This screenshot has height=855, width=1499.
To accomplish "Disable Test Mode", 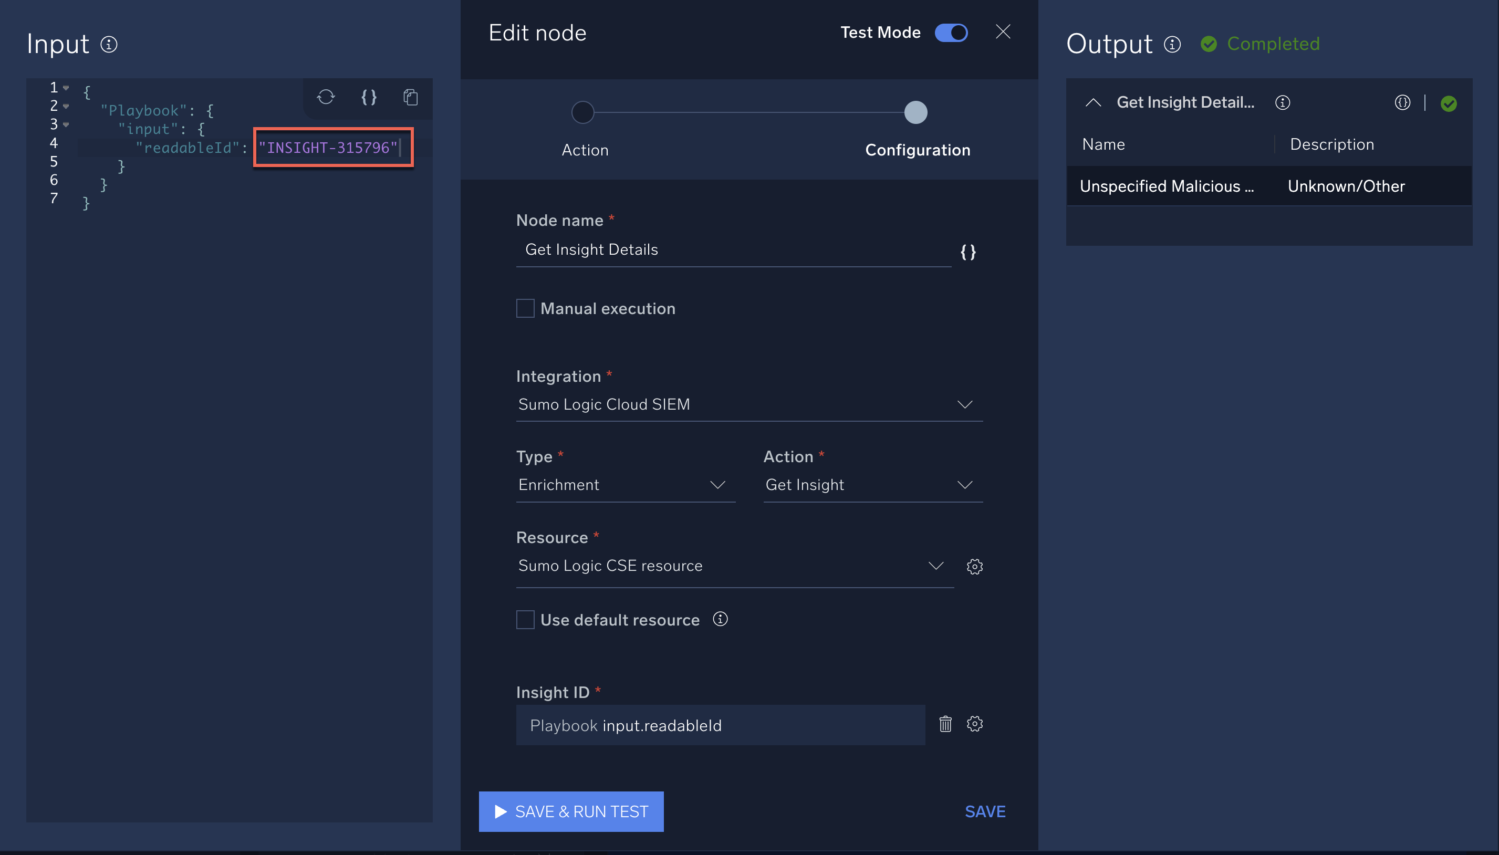I will [951, 32].
